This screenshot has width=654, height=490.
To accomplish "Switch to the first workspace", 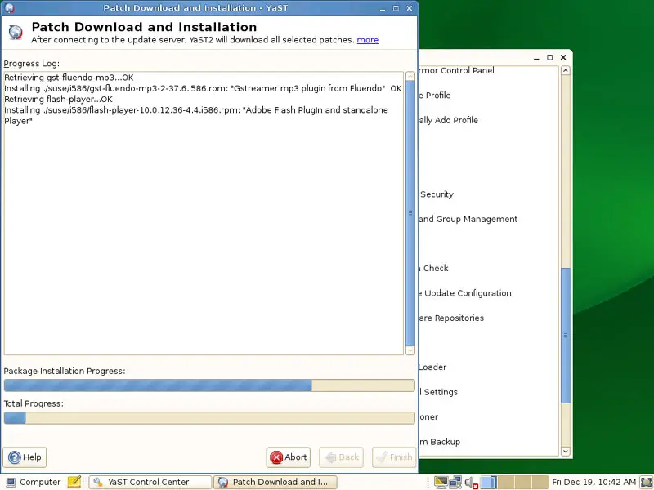I will 488,482.
